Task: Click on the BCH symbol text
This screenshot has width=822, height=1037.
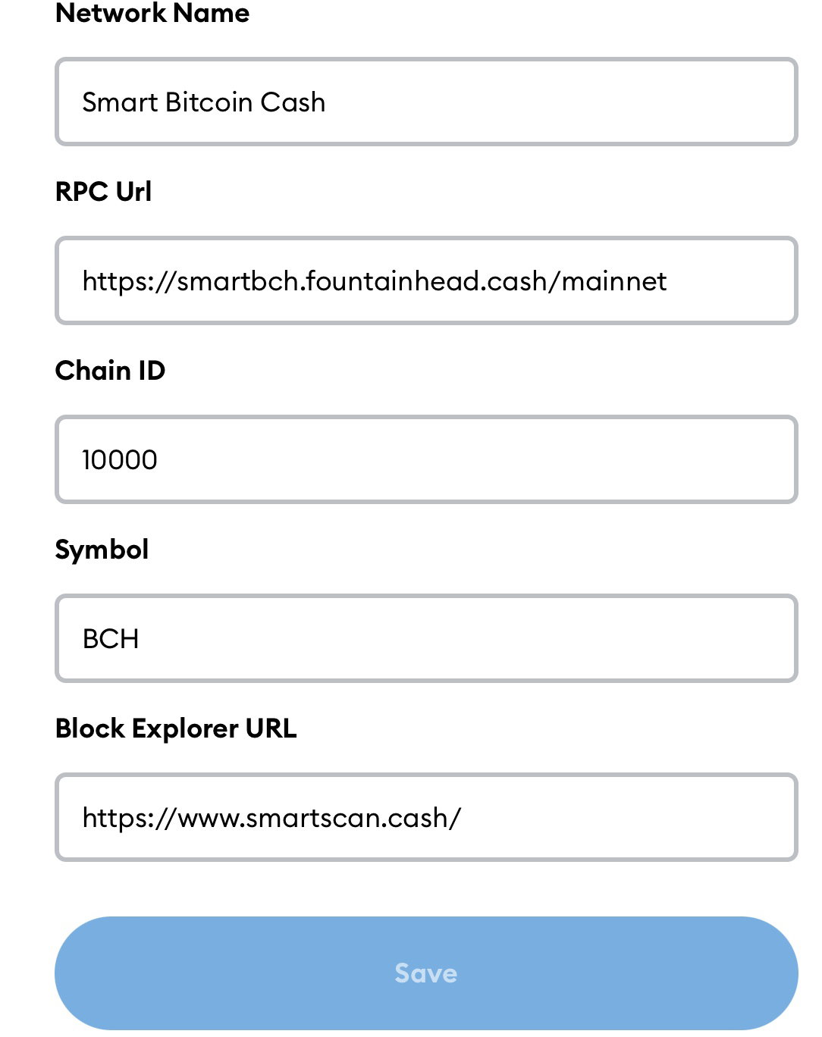Action: (111, 639)
